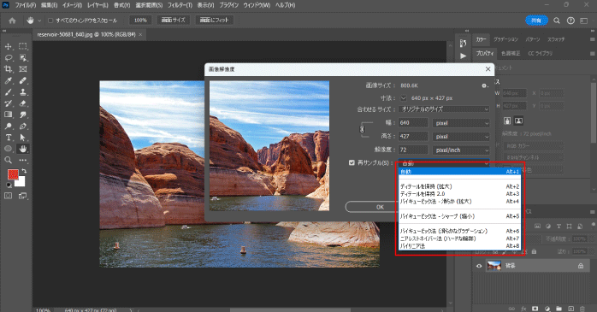The width and height of the screenshot is (597, 312).
Task: Switch to the 色調補正 tab
Action: pyautogui.click(x=511, y=53)
